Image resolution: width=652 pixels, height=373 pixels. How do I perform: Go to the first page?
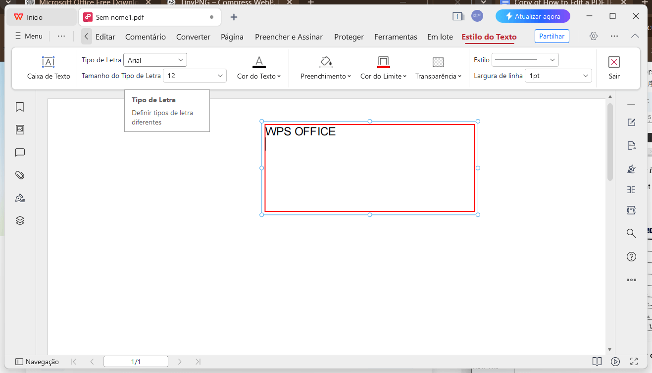(74, 362)
